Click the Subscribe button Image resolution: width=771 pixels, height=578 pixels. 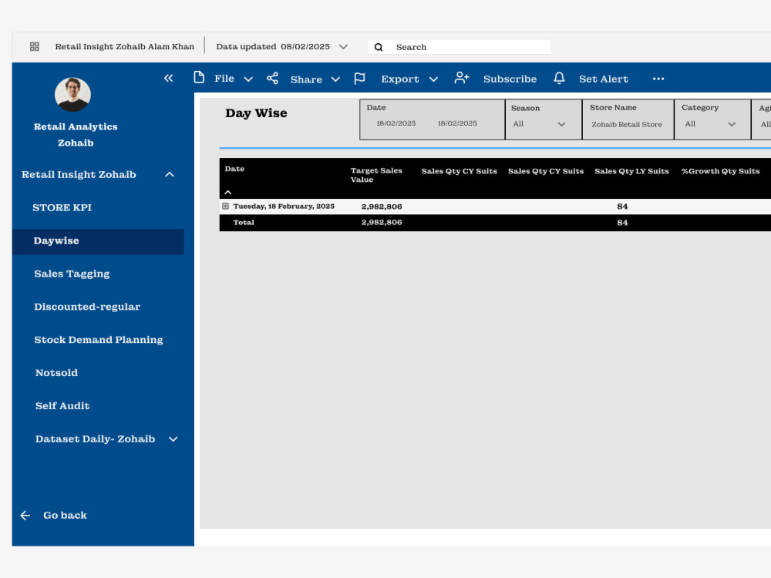pyautogui.click(x=510, y=79)
